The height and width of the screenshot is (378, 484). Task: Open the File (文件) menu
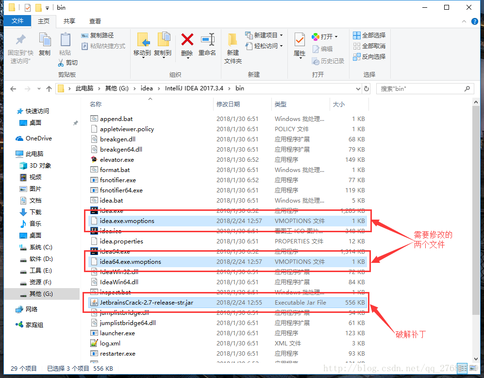[x=17, y=21]
